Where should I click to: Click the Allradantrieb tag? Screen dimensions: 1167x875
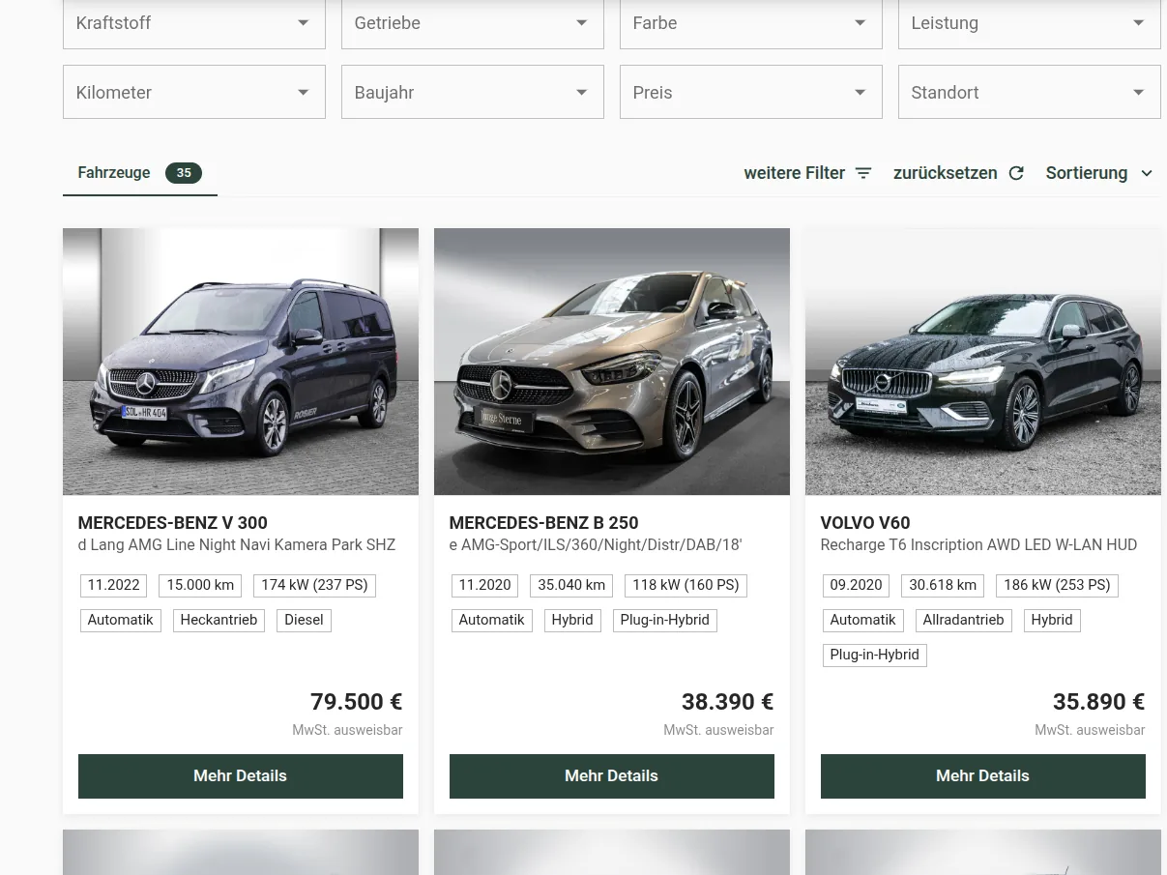964,620
